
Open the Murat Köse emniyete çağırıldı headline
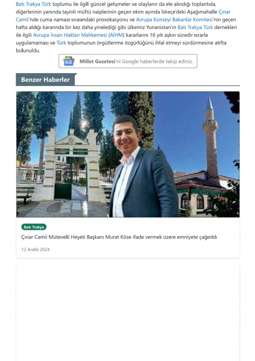pos(119,237)
